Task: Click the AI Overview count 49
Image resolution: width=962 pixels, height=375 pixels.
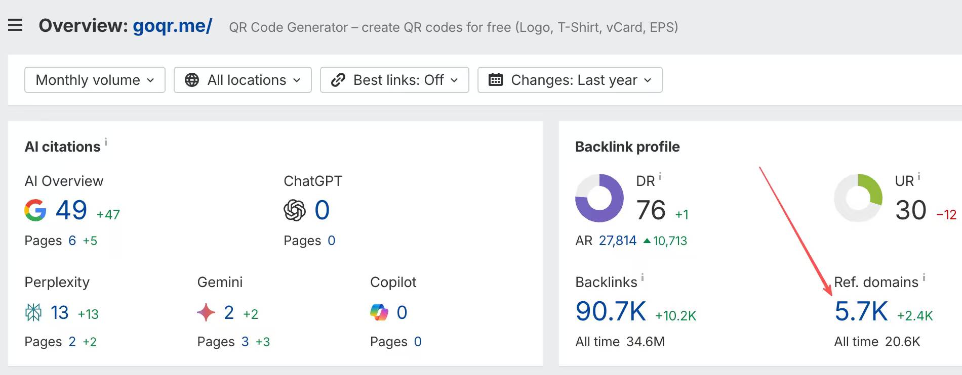Action: 71,210
